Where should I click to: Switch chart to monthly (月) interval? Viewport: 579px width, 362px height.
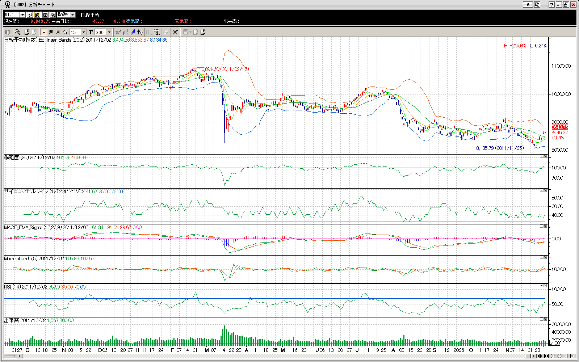pos(58,32)
